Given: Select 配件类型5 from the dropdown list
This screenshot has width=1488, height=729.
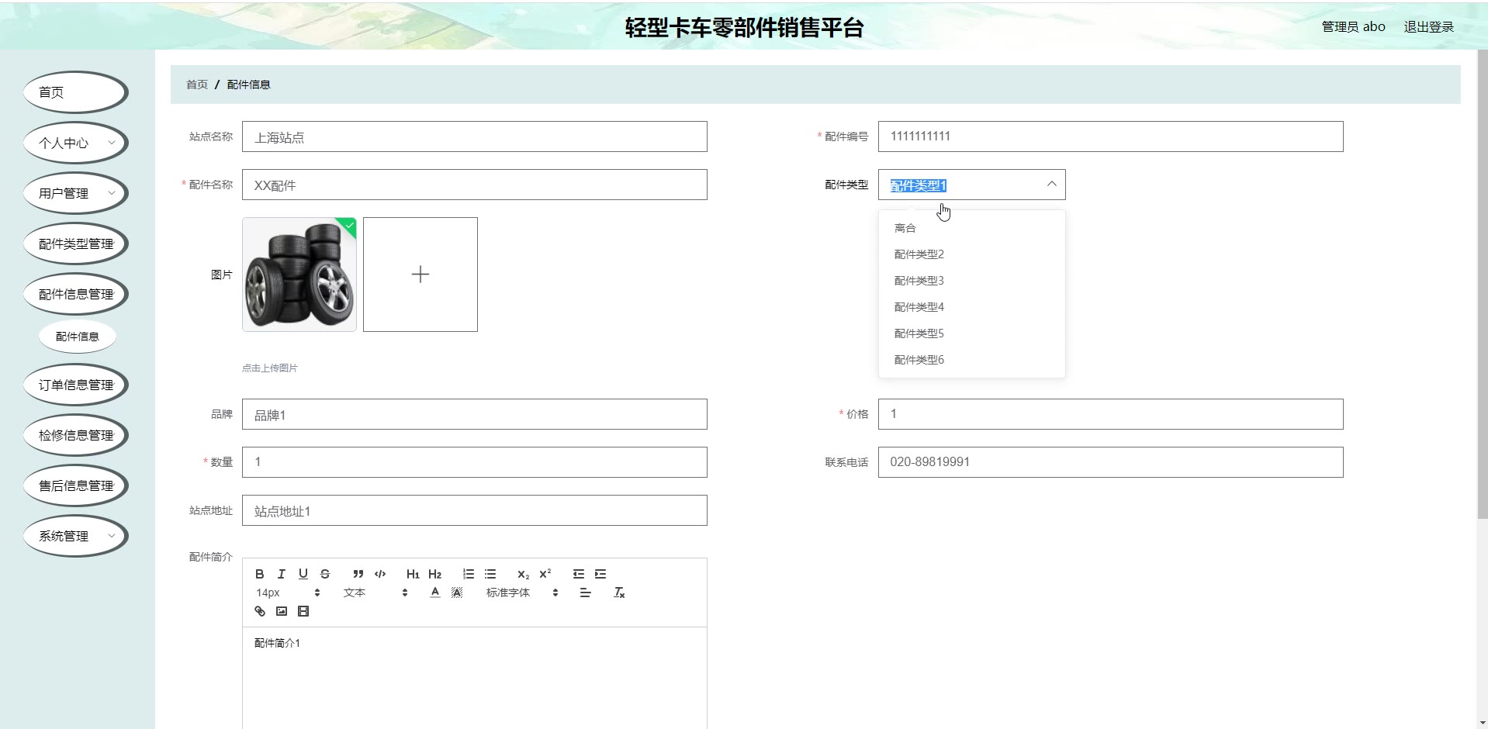Looking at the screenshot, I should coord(971,333).
